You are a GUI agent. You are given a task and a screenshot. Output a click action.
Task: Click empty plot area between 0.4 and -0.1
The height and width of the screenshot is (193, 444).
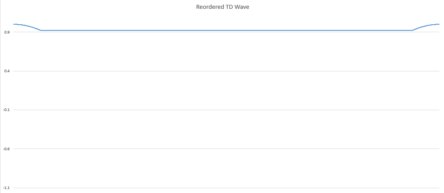[220, 90]
